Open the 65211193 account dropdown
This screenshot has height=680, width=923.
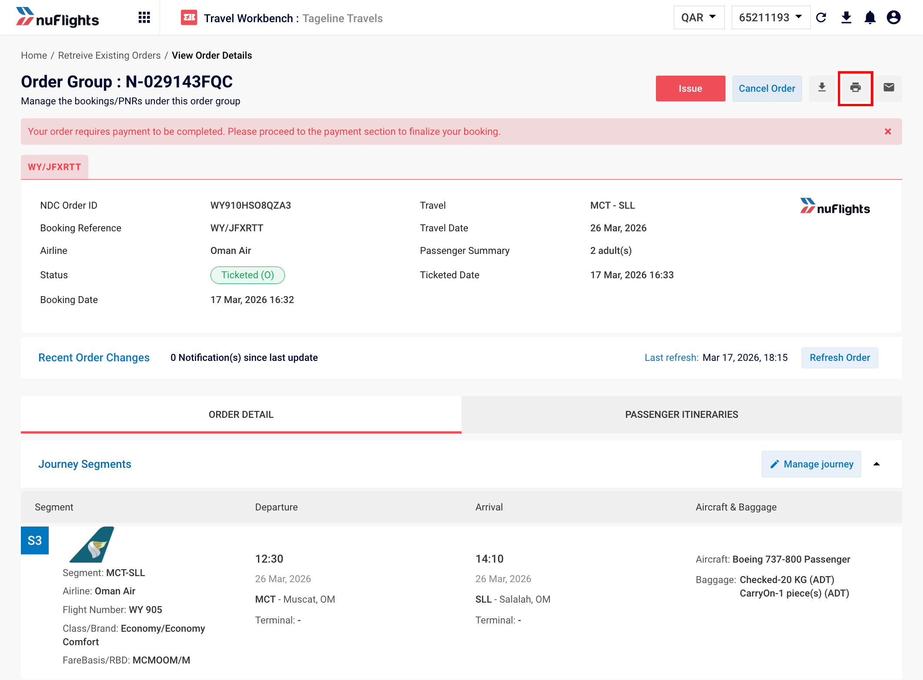[771, 17]
